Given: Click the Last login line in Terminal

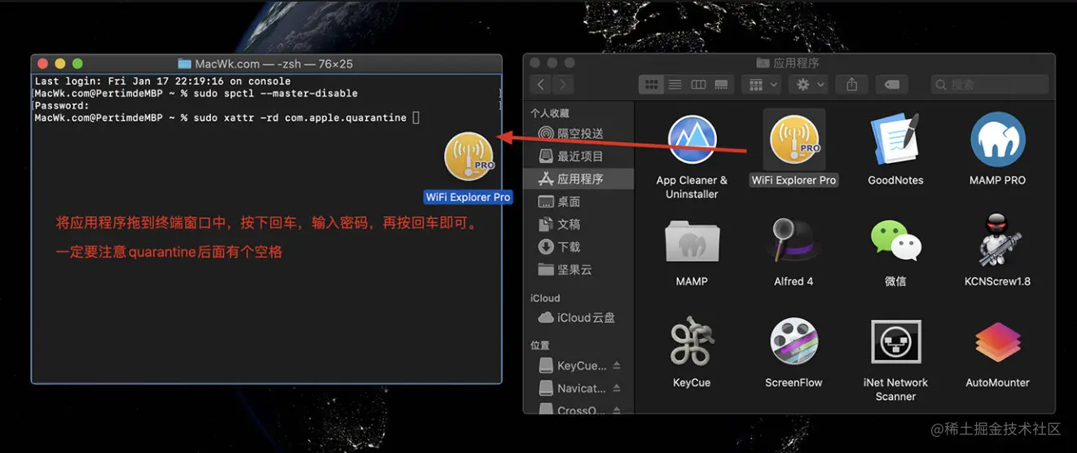Looking at the screenshot, I should click(x=162, y=81).
